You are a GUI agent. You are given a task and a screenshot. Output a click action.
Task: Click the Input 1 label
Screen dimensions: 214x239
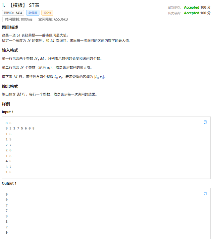8,112
